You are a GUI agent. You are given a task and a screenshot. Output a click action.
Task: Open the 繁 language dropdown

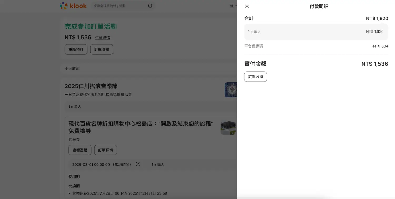tap(232, 6)
